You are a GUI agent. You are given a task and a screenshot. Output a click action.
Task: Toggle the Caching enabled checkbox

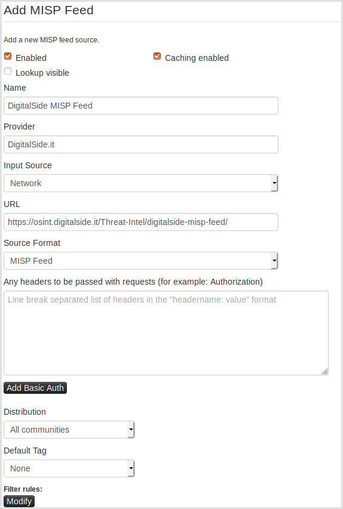(x=157, y=57)
